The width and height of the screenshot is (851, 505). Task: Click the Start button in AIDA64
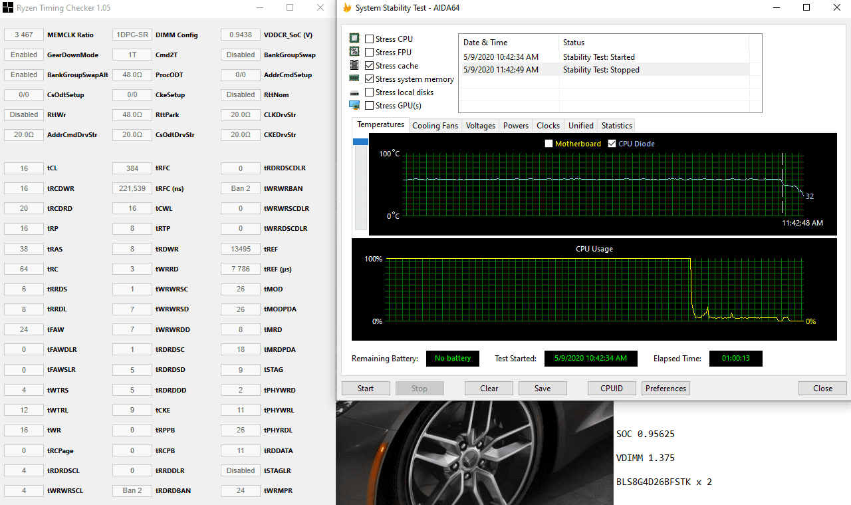click(366, 389)
